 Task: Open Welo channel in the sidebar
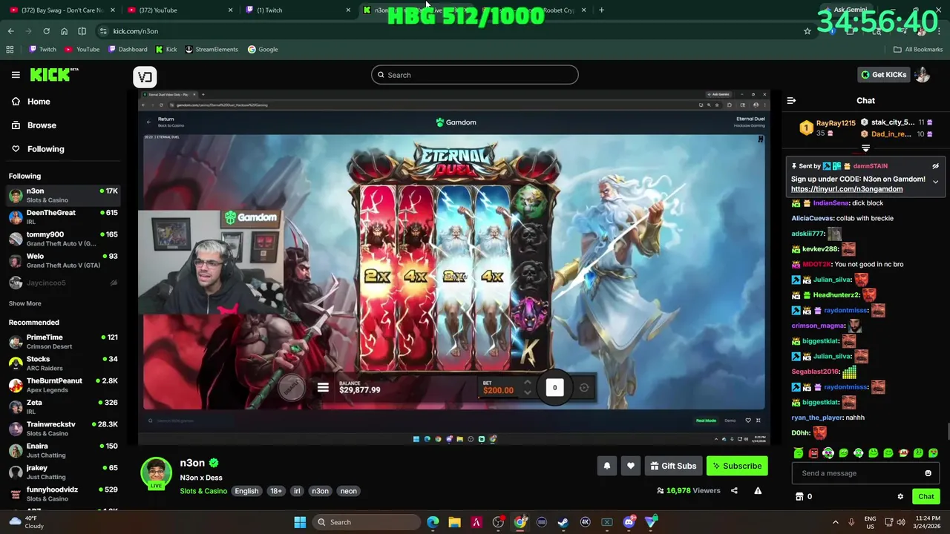63,260
